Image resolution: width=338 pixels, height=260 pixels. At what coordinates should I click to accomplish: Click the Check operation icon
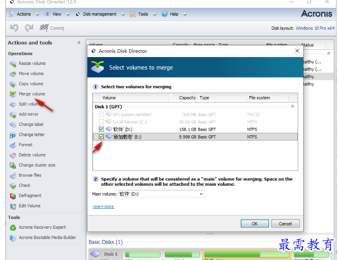coord(13,186)
